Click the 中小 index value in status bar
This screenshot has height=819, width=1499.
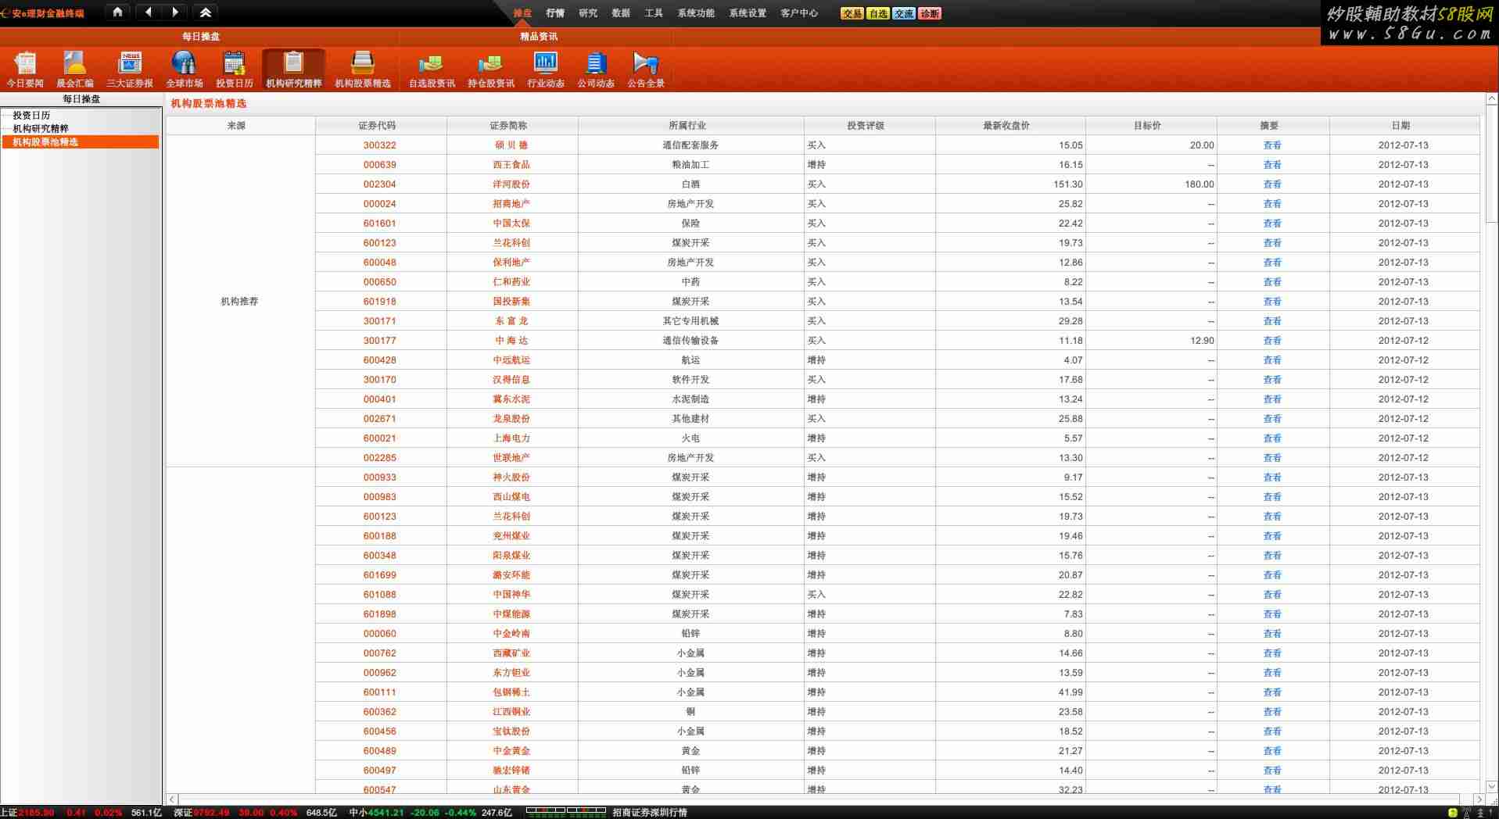386,813
